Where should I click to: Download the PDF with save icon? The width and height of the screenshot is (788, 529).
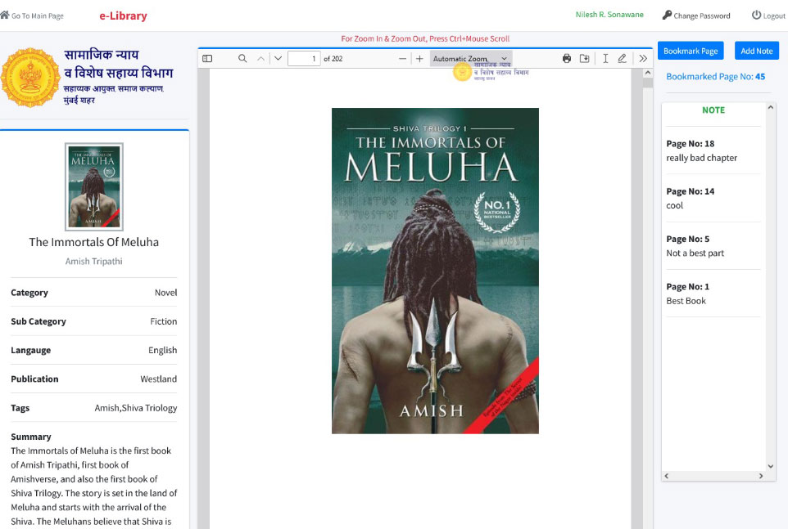point(585,59)
